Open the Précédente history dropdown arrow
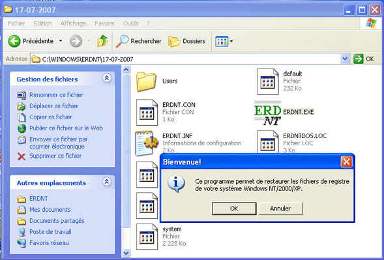 [x=61, y=41]
